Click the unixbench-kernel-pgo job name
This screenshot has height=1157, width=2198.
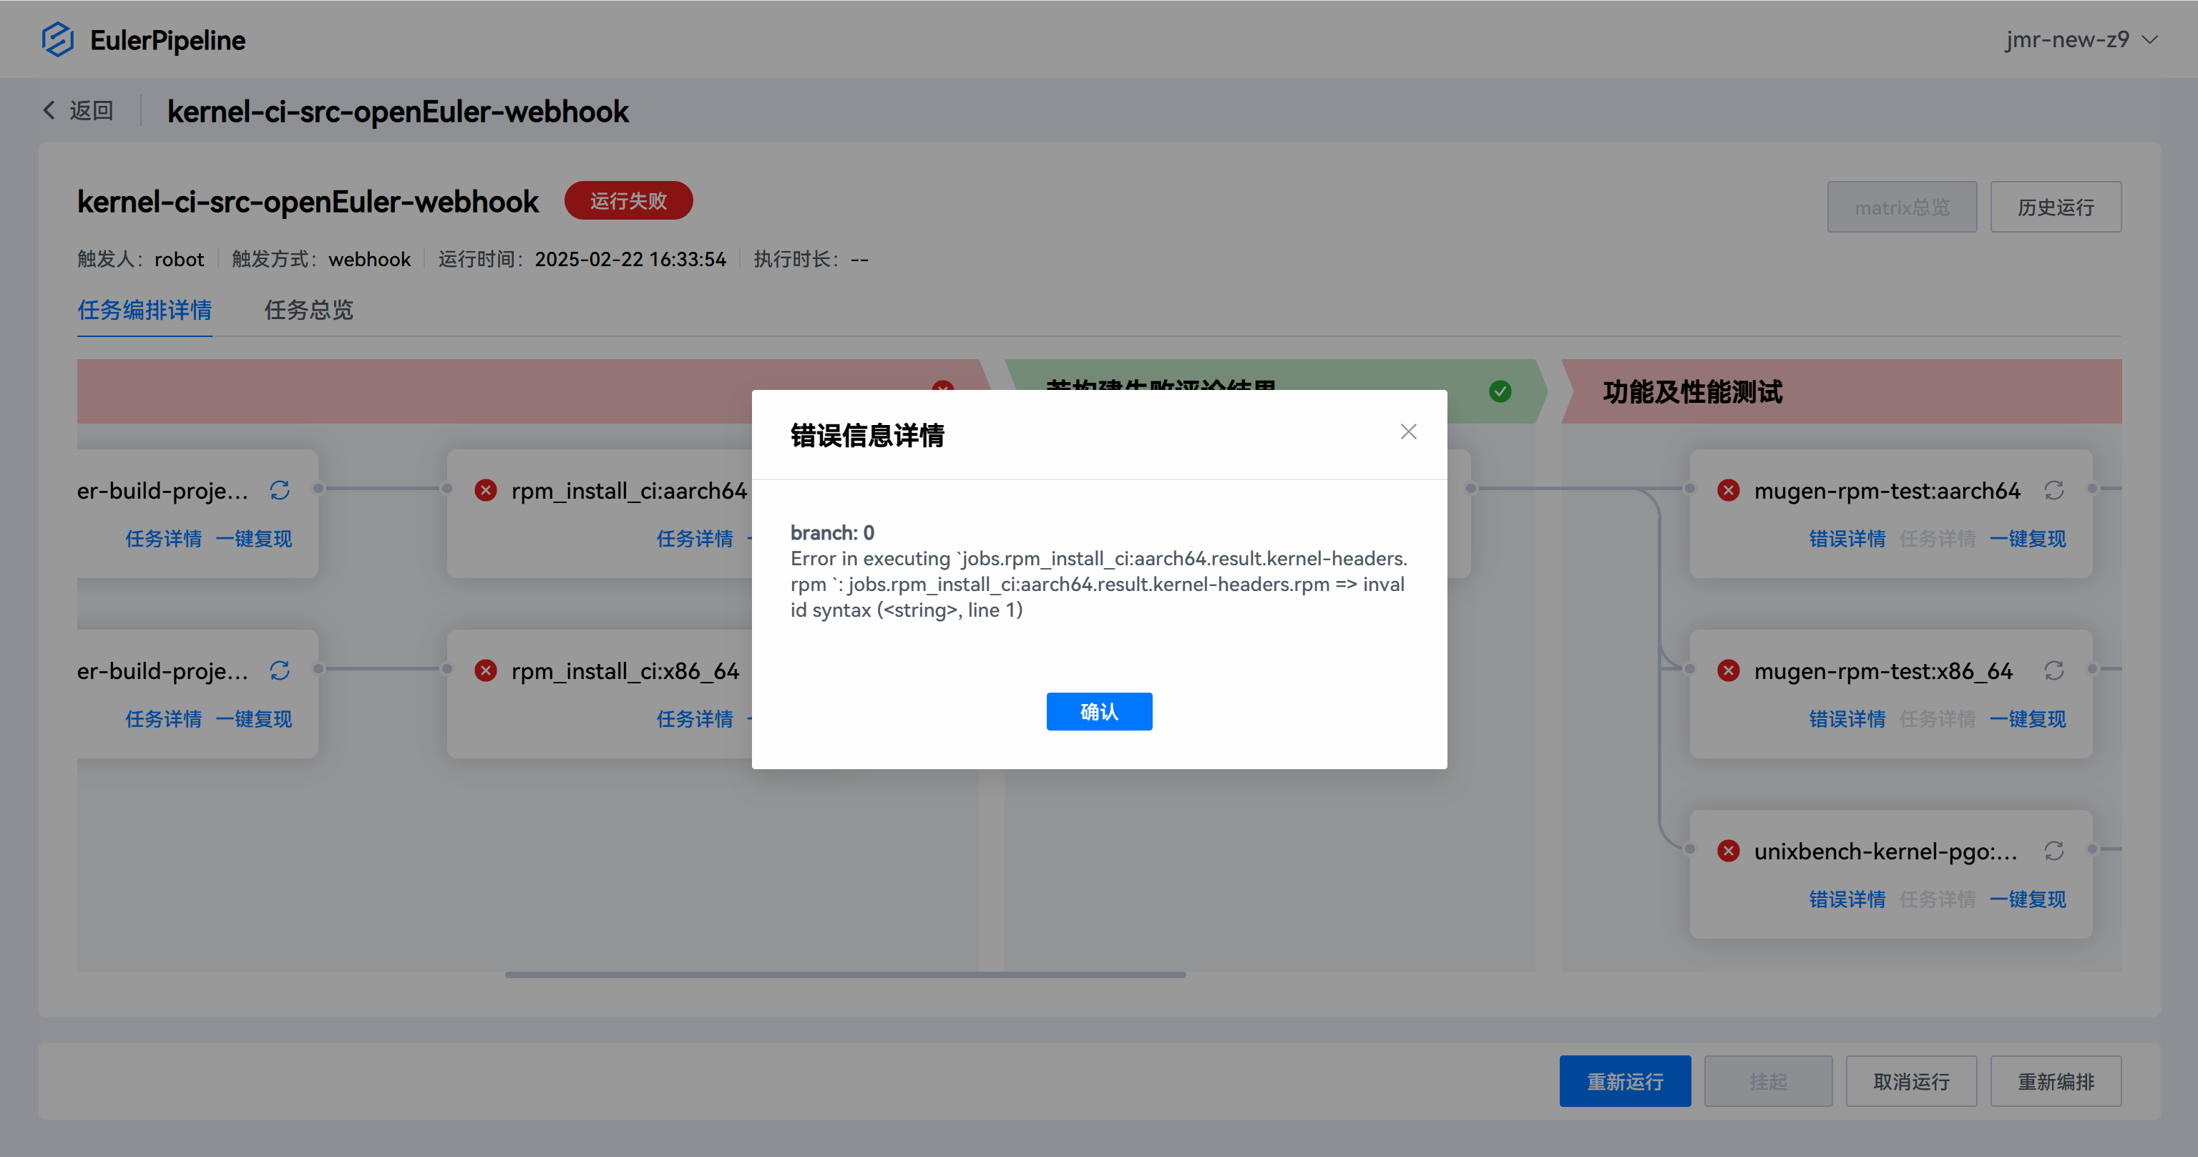point(1886,851)
